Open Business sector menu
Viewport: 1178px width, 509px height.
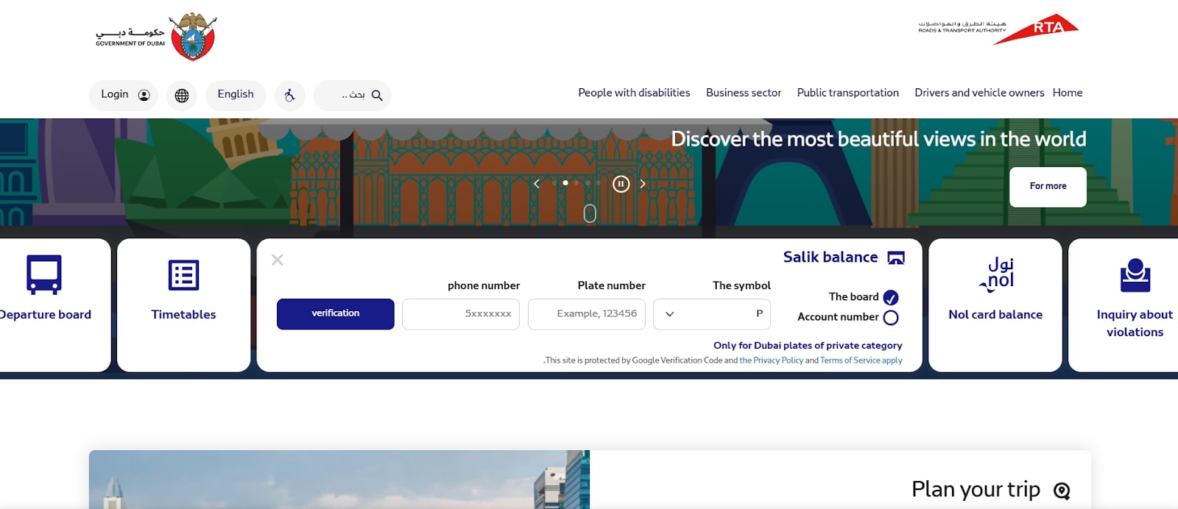[x=744, y=93]
